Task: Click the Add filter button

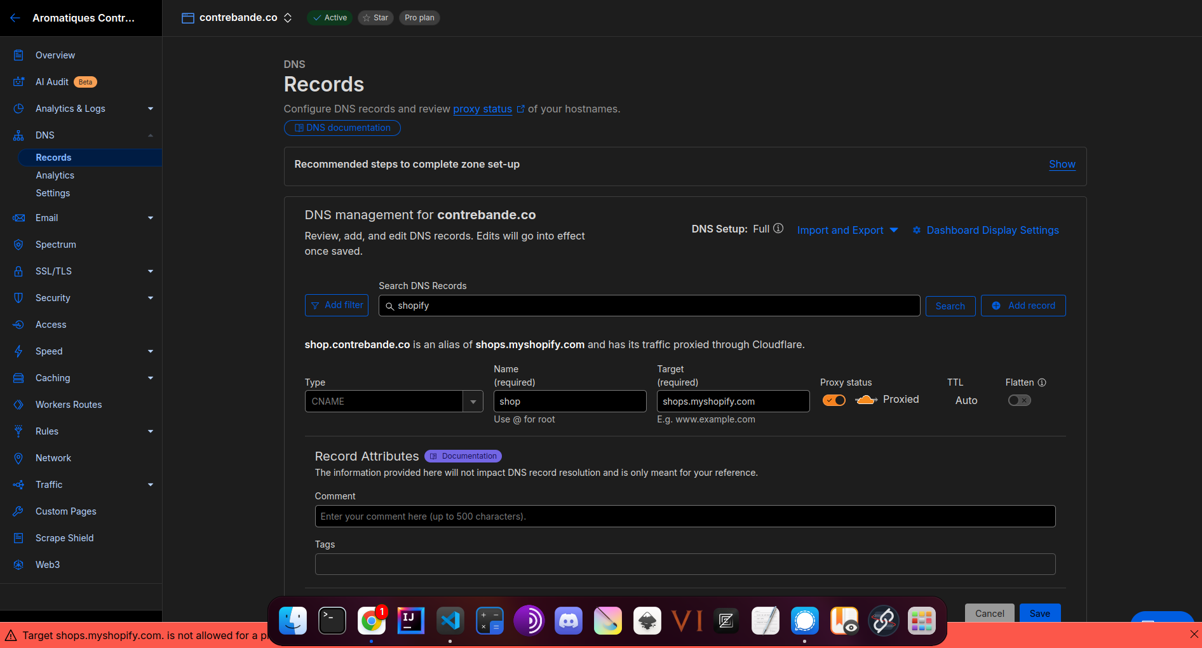Action: point(337,306)
